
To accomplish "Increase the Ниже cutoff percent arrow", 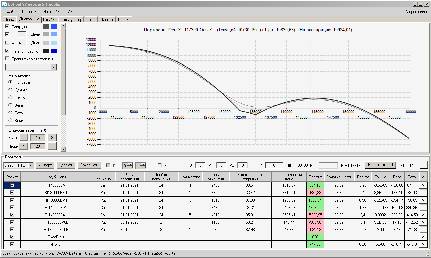I will tap(52, 146).
